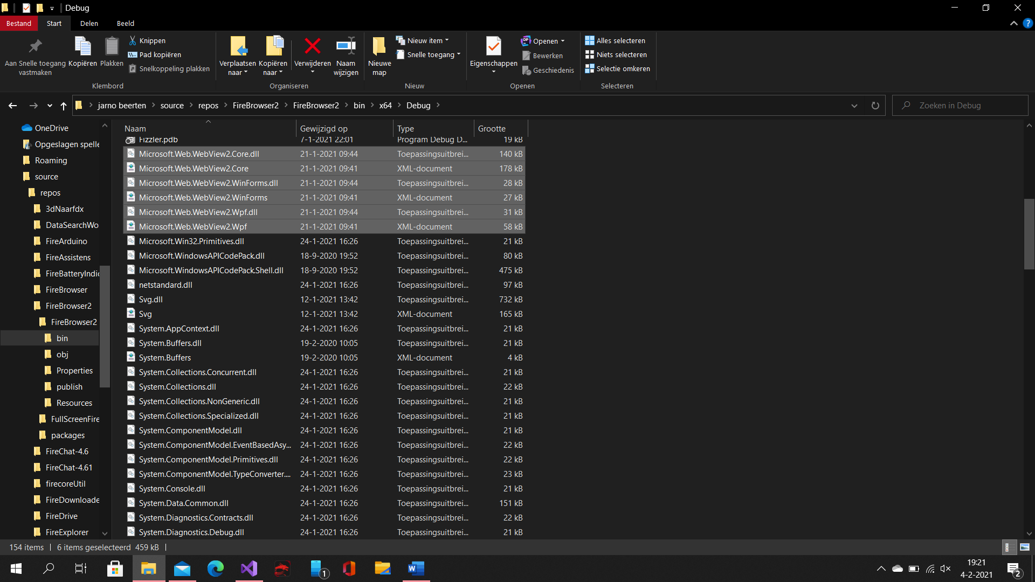Select the Kopiëren (Copy) ribbon icon
The width and height of the screenshot is (1035, 582).
coord(82,51)
